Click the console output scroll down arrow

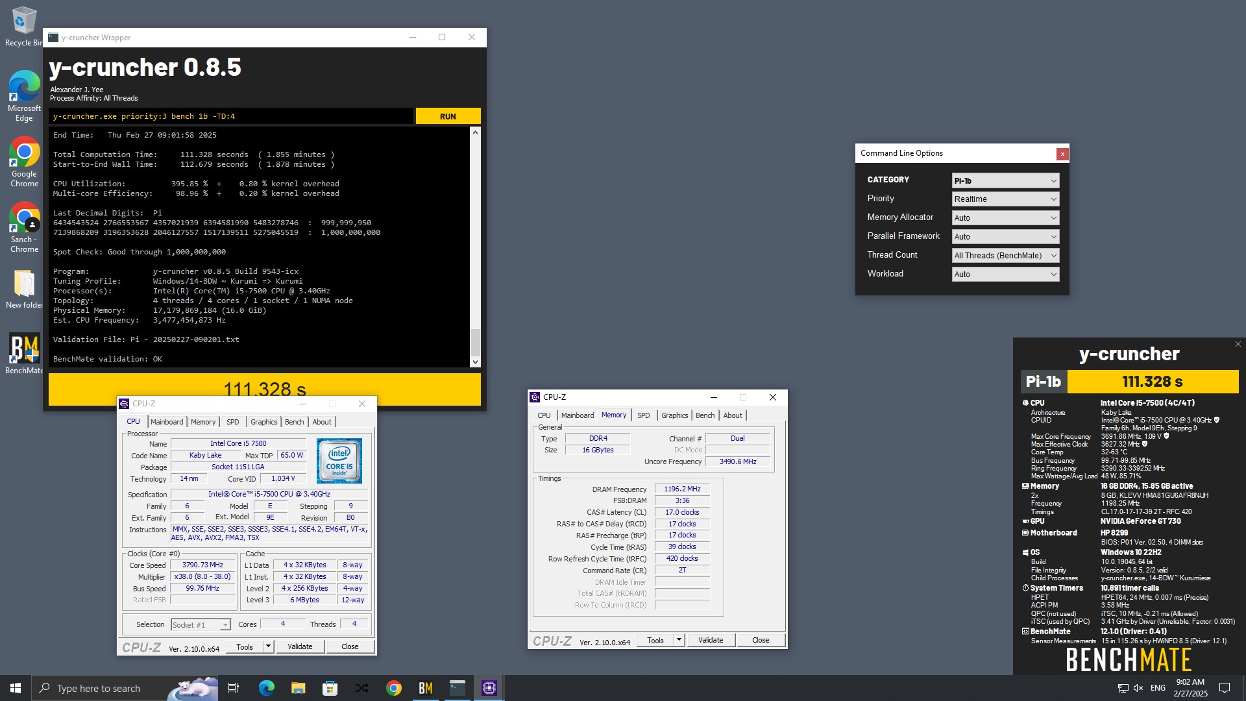tap(475, 362)
